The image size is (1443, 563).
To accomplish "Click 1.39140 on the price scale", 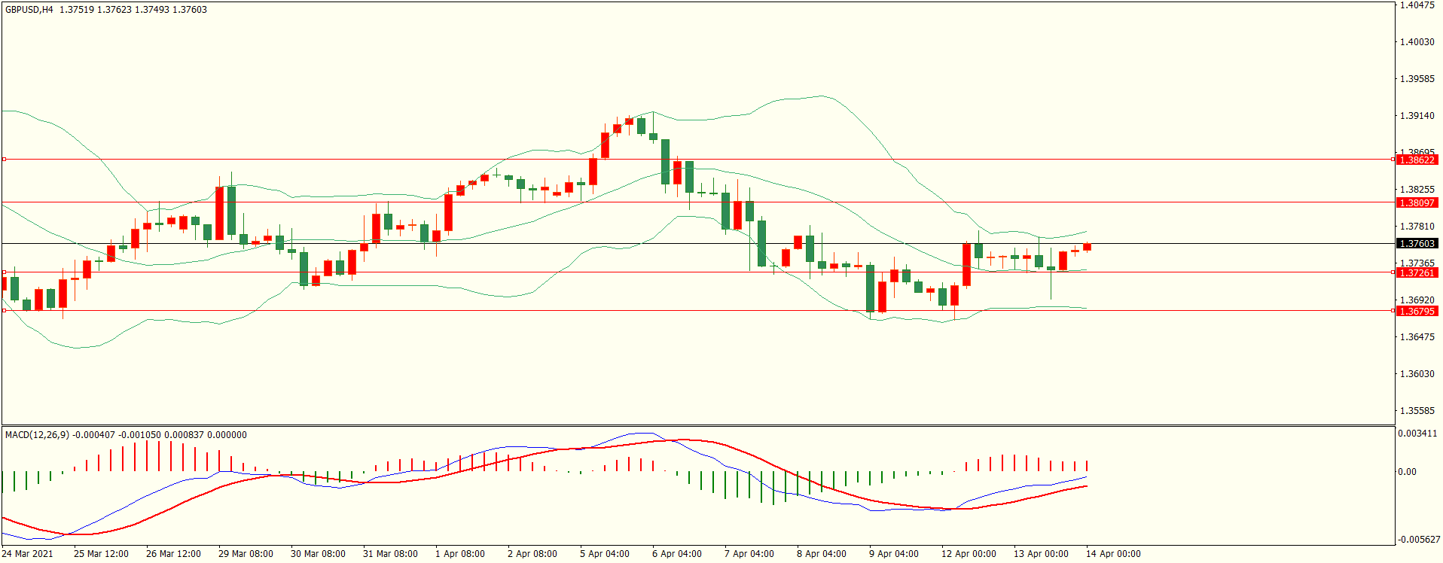I will pyautogui.click(x=1417, y=116).
